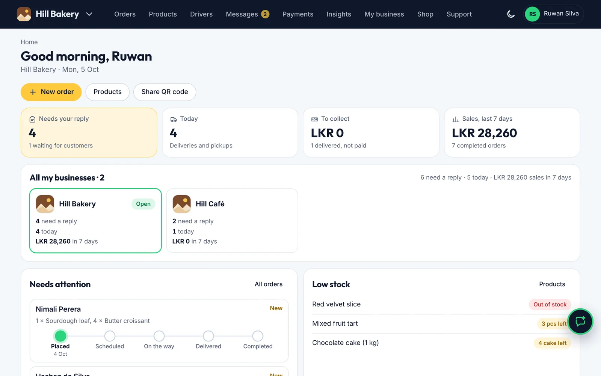
Task: Open the floating chat bubble icon
Action: tap(580, 321)
